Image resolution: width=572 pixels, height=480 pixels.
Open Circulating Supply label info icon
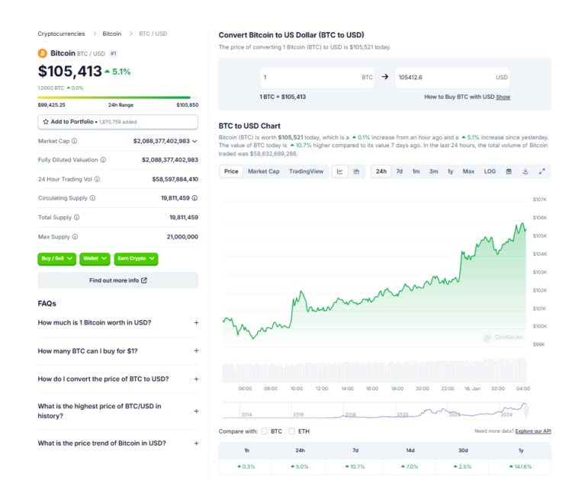click(92, 198)
